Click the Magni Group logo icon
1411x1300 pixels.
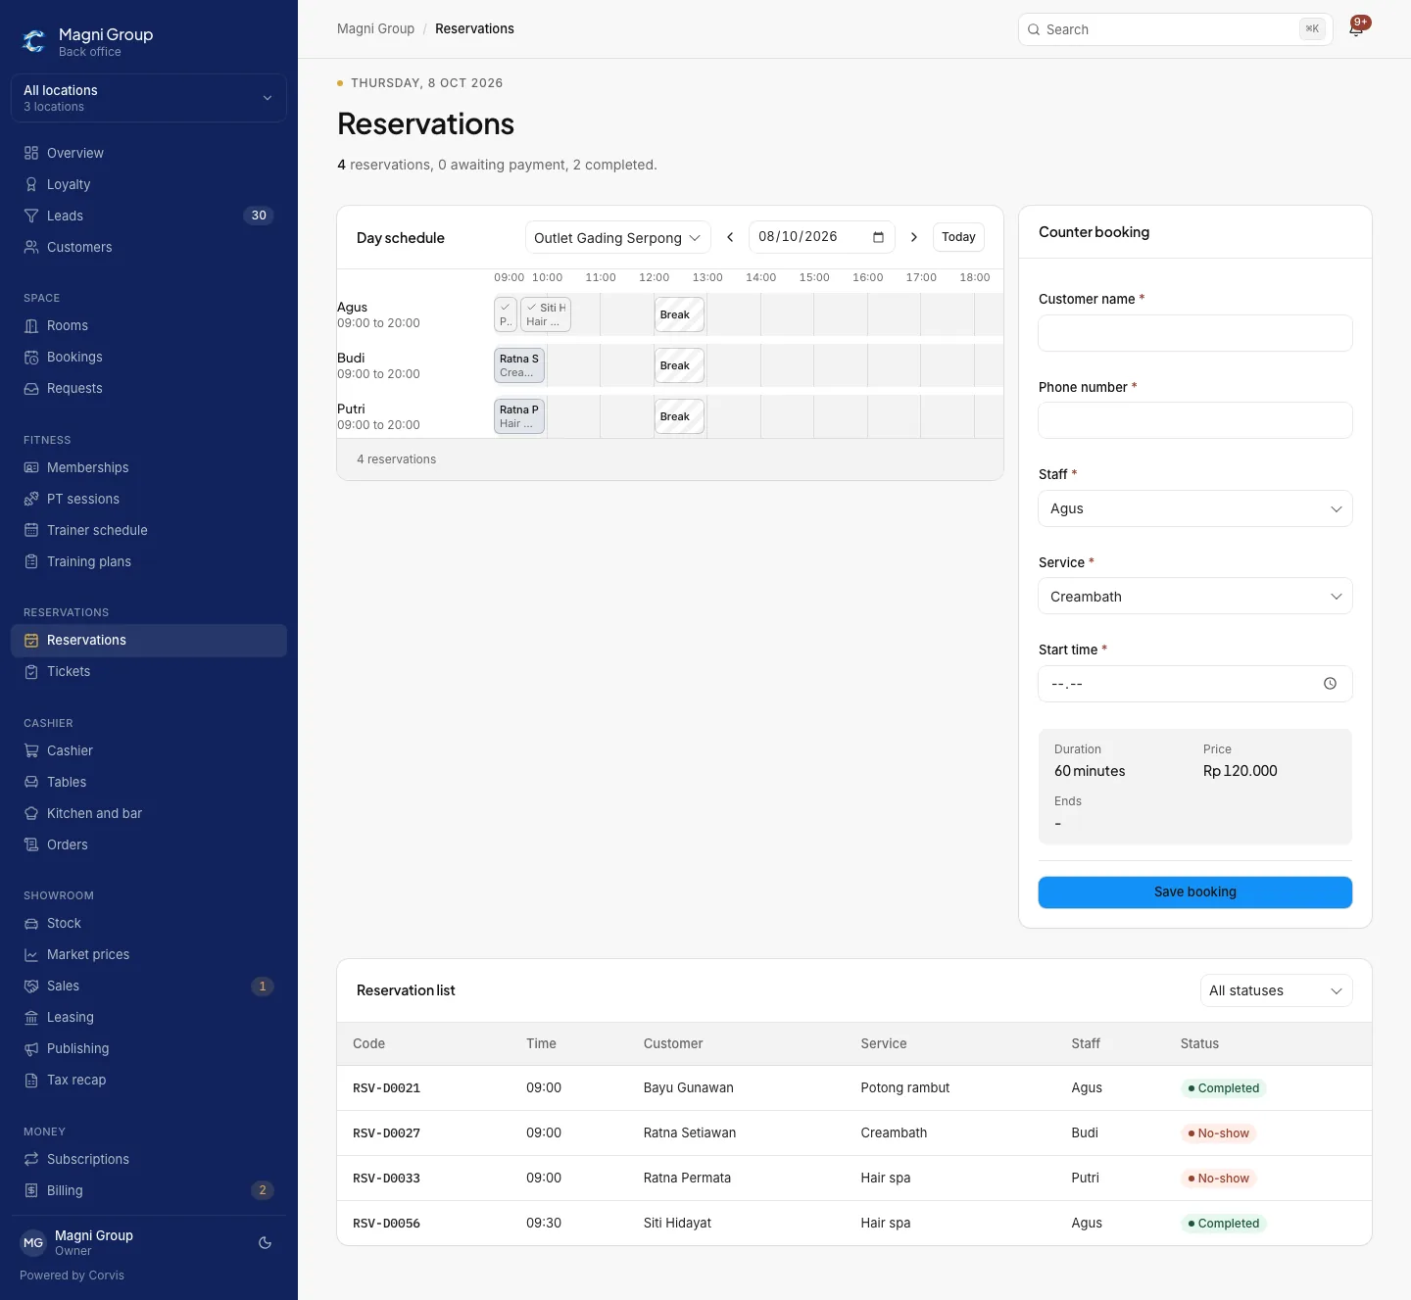pos(34,41)
